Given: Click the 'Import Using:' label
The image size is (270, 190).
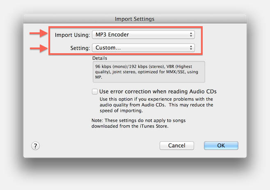Looking at the screenshot, I should (x=72, y=35).
